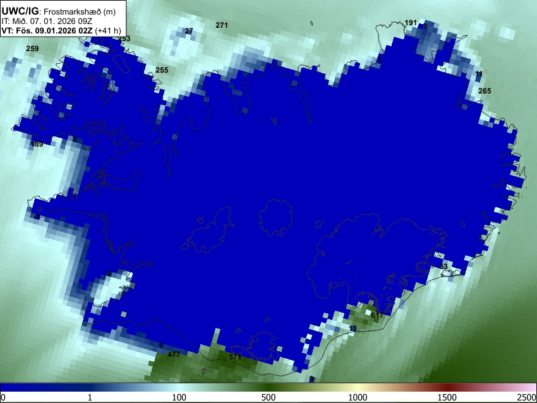Click the value 27 off the northwest coast
The width and height of the screenshot is (537, 403).
point(189,31)
